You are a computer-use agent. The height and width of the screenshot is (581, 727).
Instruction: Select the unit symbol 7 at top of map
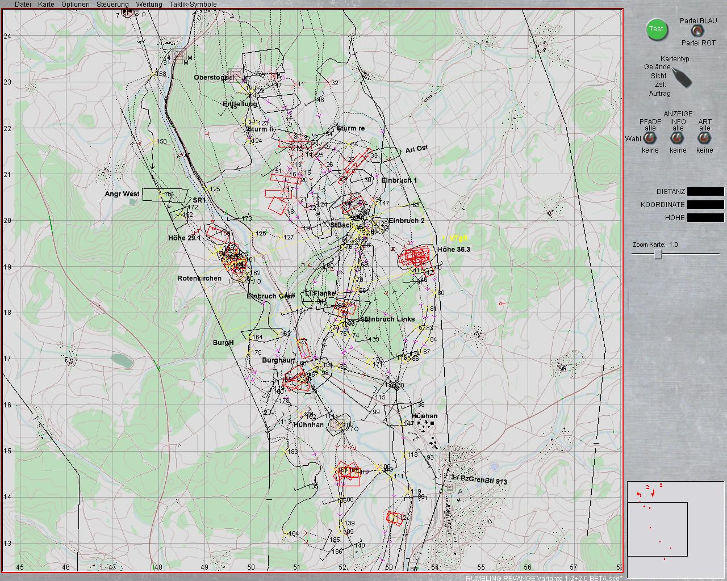click(127, 11)
